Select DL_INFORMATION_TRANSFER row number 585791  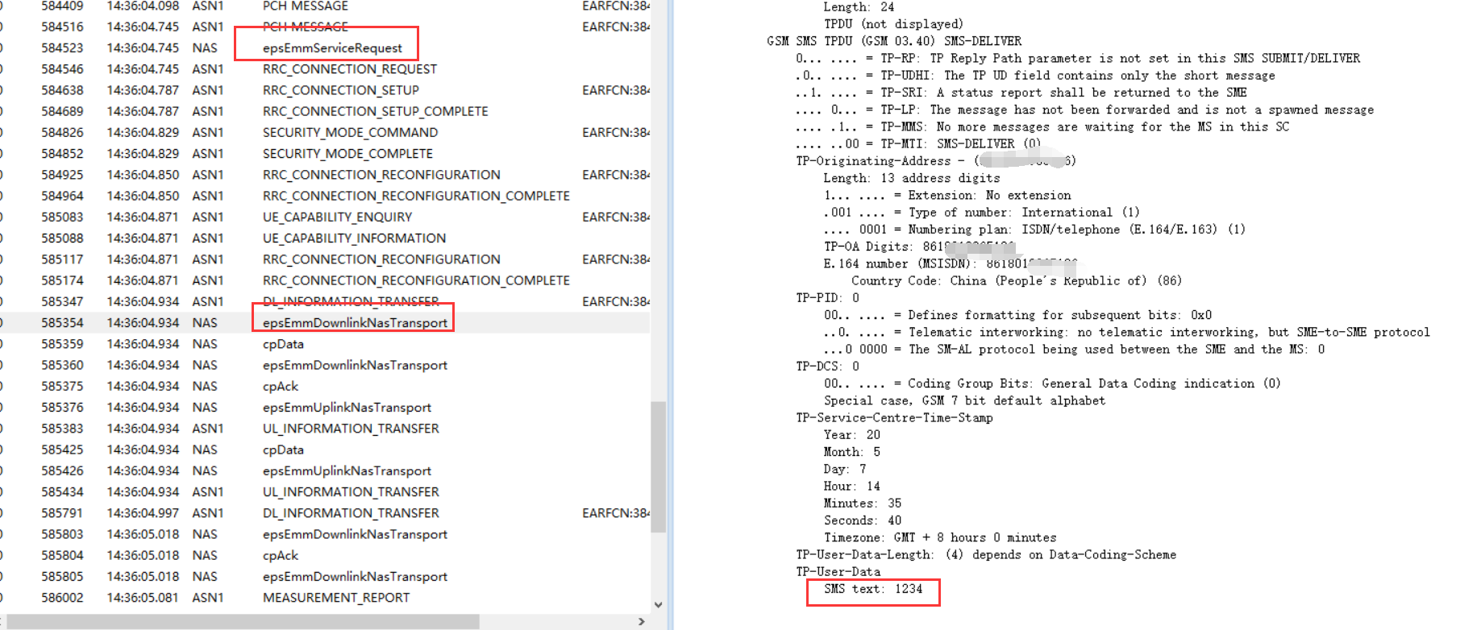point(325,512)
